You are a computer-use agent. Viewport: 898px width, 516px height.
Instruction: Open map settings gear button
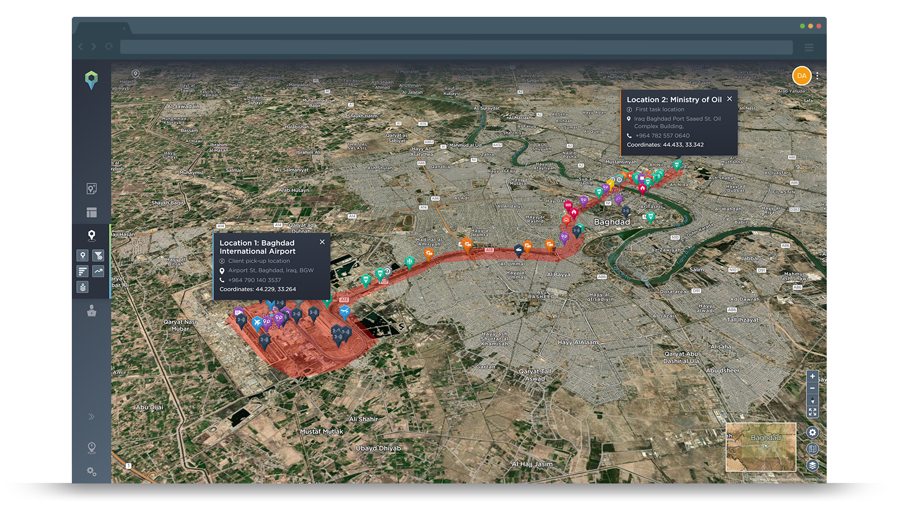pyautogui.click(x=812, y=432)
